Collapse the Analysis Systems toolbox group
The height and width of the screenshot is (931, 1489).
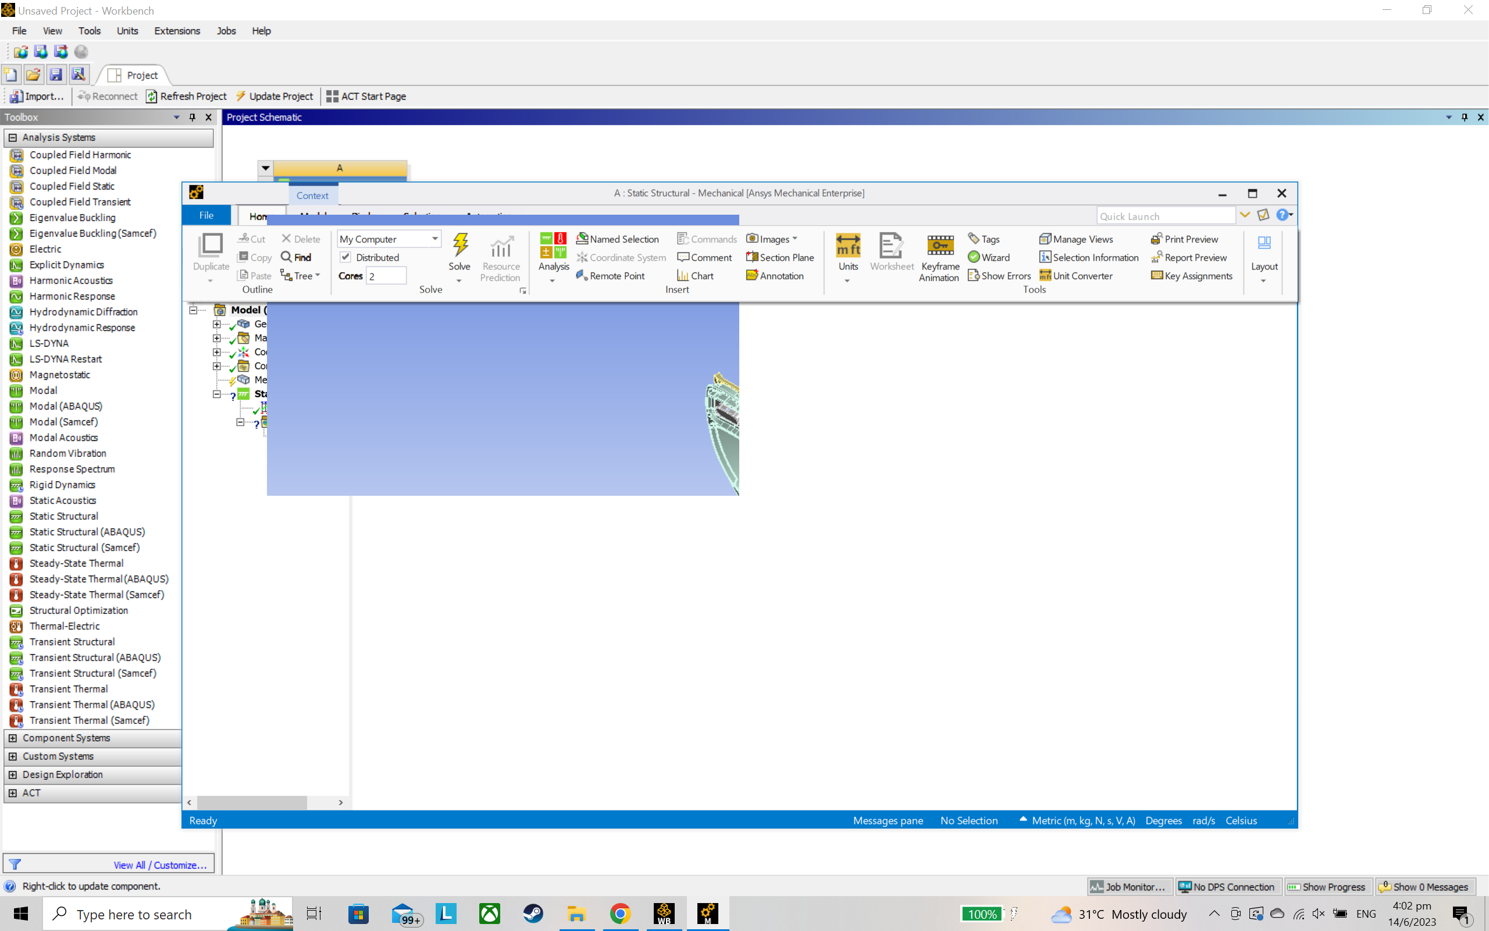[12, 137]
